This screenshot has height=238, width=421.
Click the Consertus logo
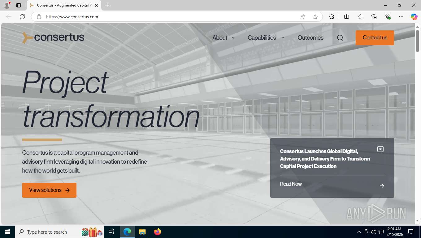coord(53,37)
